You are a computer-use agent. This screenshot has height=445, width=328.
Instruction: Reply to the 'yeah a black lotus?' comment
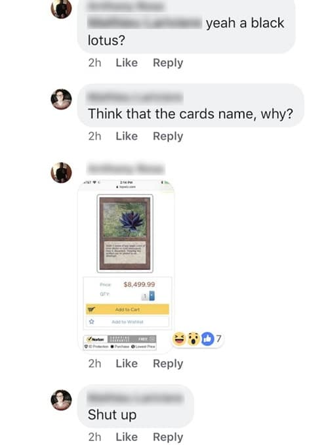coord(168,63)
